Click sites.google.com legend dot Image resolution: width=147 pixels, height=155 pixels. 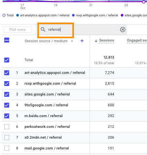tap(122, 15)
